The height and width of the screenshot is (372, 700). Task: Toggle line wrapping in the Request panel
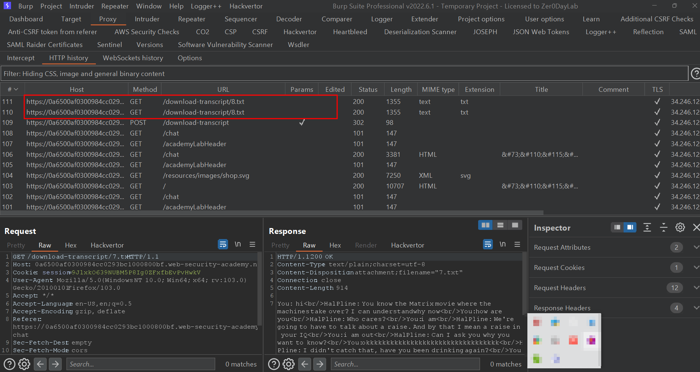coord(223,245)
